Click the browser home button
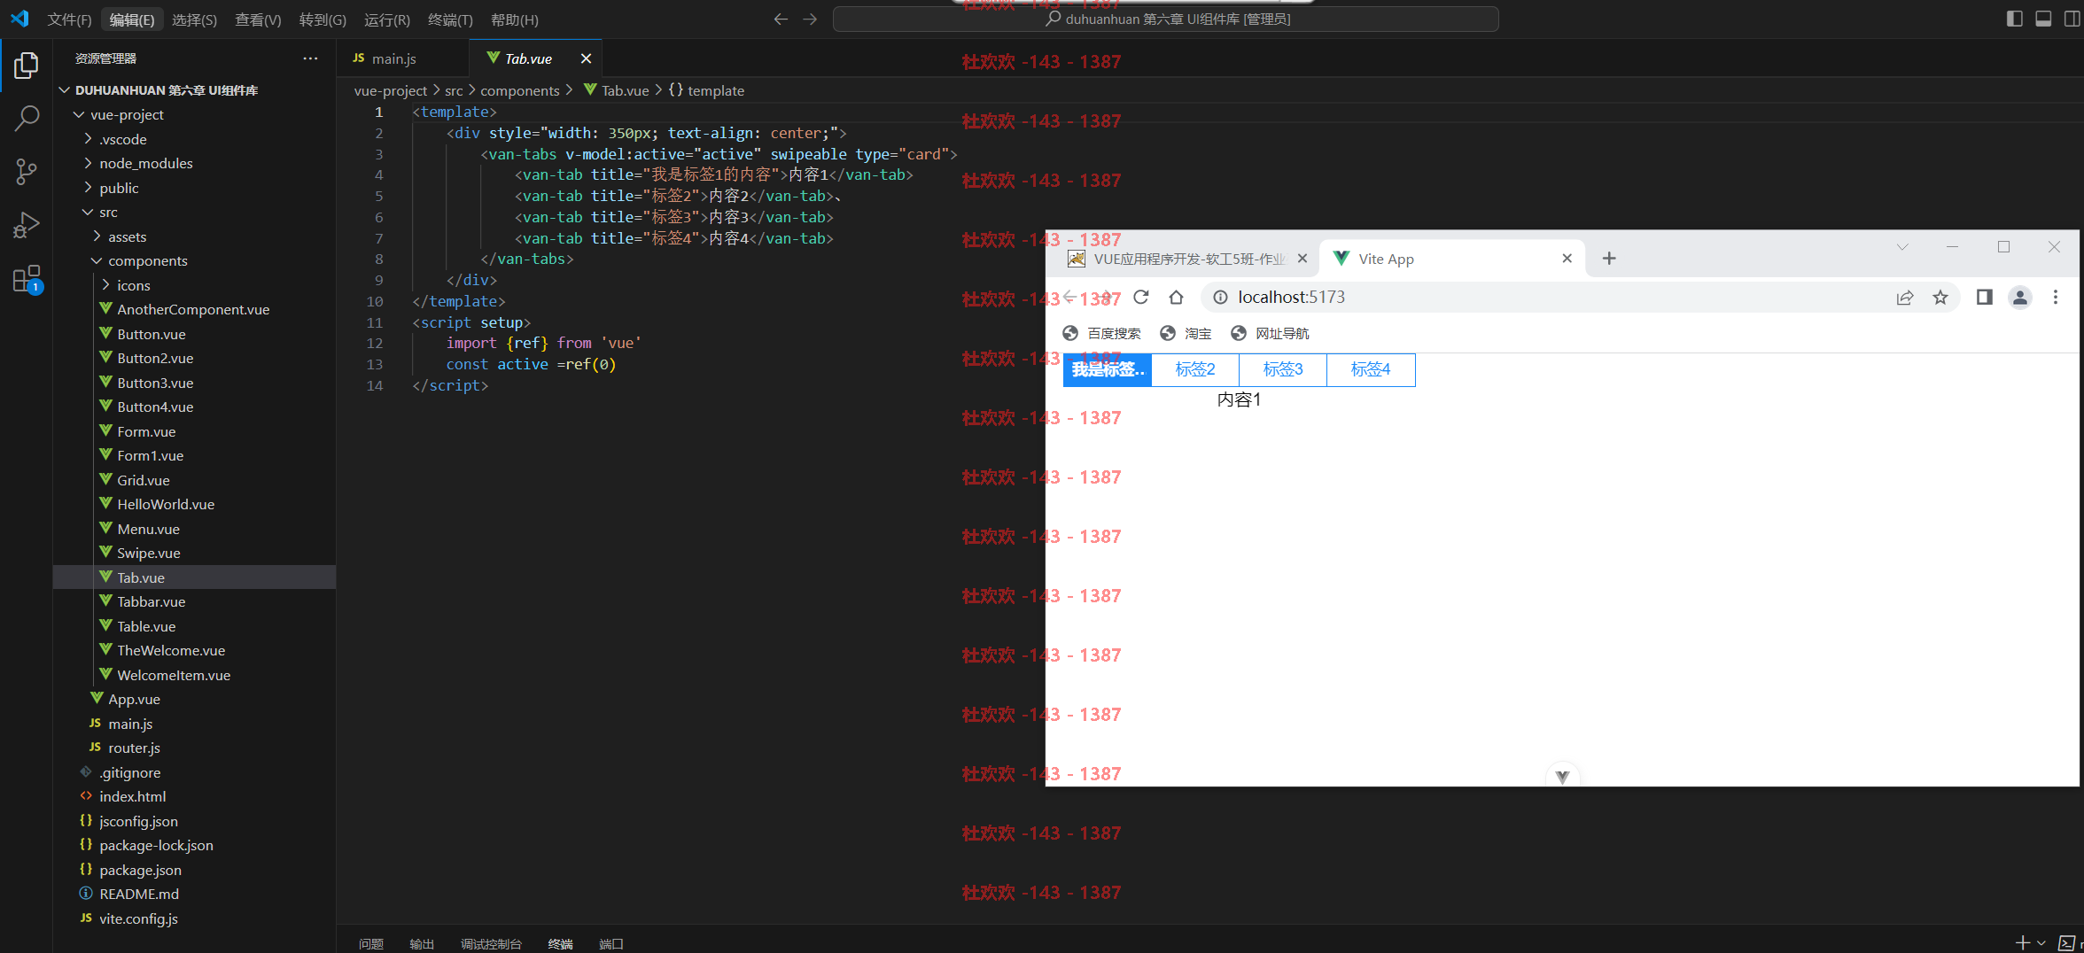 point(1176,297)
